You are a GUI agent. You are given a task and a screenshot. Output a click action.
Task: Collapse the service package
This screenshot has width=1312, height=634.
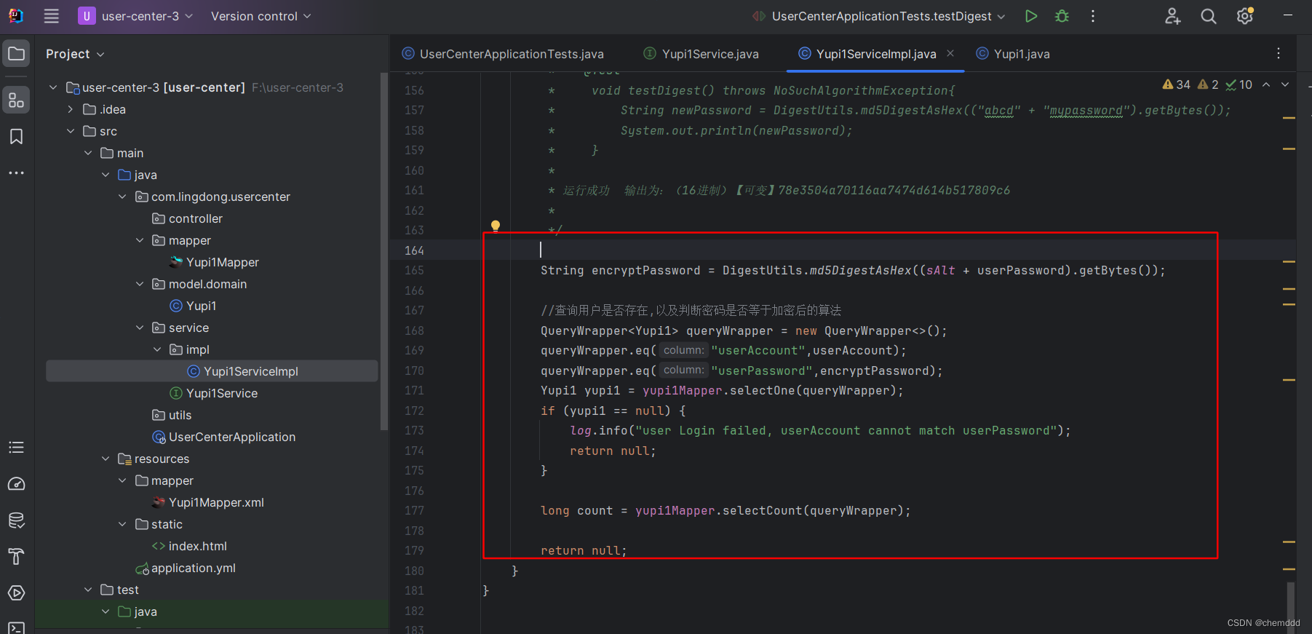tap(140, 328)
